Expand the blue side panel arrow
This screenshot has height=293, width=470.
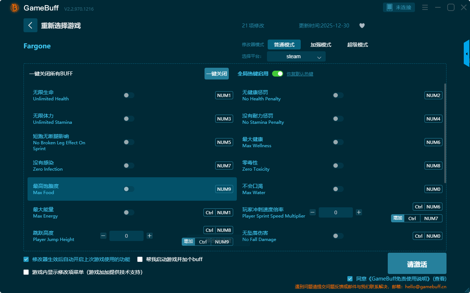(466, 54)
